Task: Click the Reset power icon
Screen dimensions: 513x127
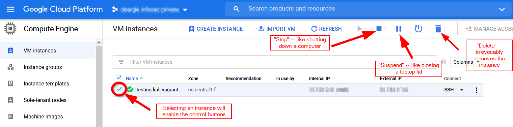Action: tap(418, 29)
